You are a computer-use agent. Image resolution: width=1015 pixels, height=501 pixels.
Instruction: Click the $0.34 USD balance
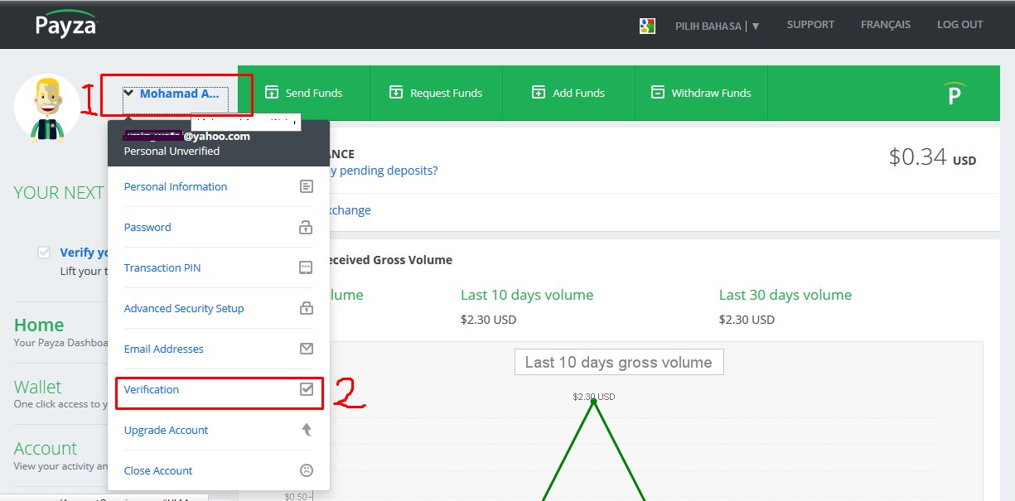point(932,157)
